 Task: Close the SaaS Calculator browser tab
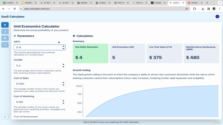(x=183, y=3)
